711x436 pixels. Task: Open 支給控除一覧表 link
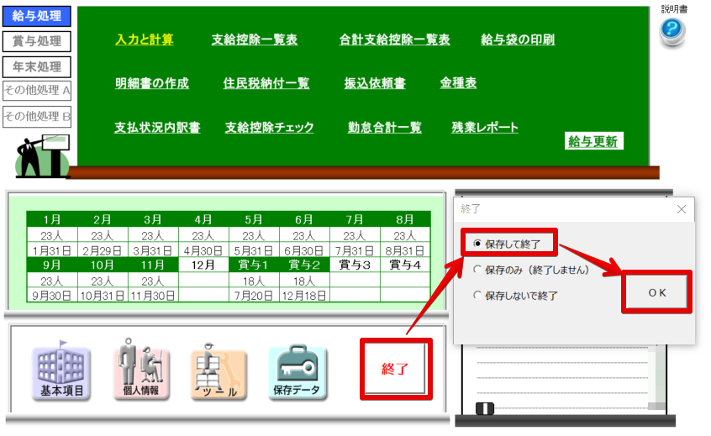[x=255, y=39]
